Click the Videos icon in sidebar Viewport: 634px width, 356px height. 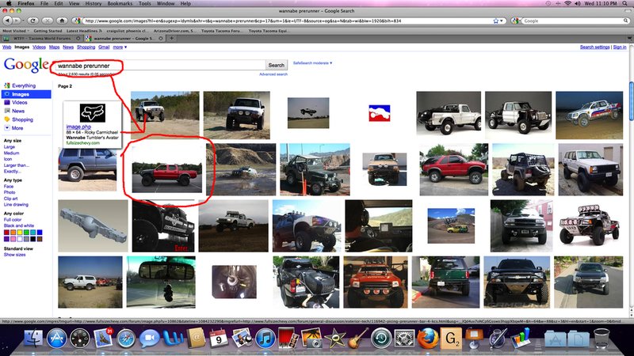pos(7,103)
